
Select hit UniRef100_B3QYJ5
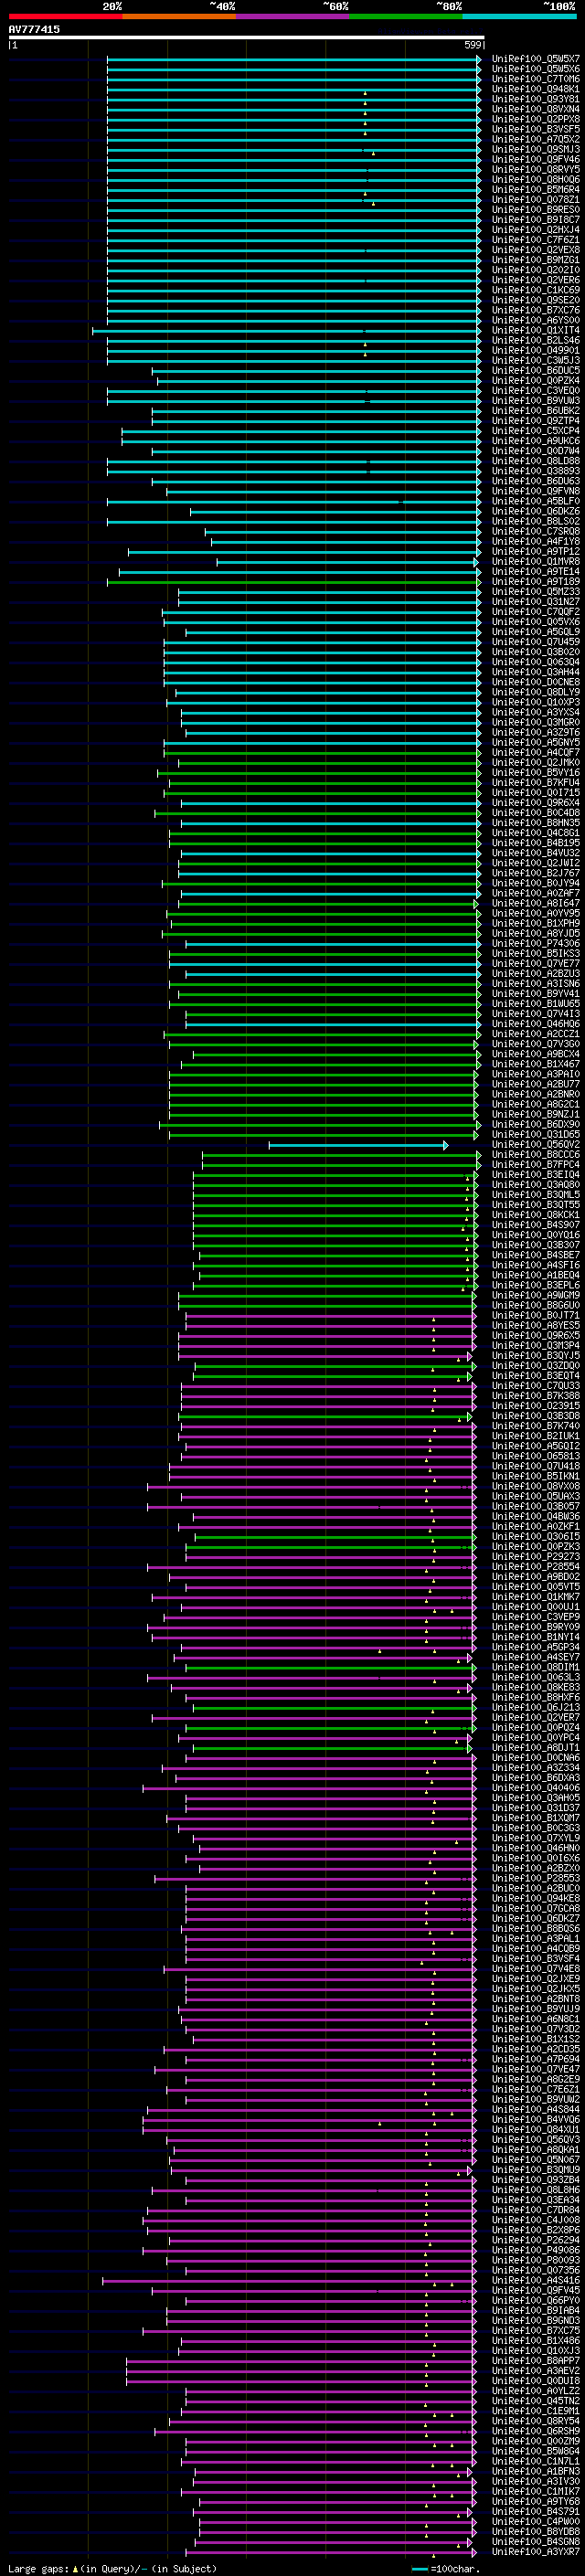tap(536, 1356)
